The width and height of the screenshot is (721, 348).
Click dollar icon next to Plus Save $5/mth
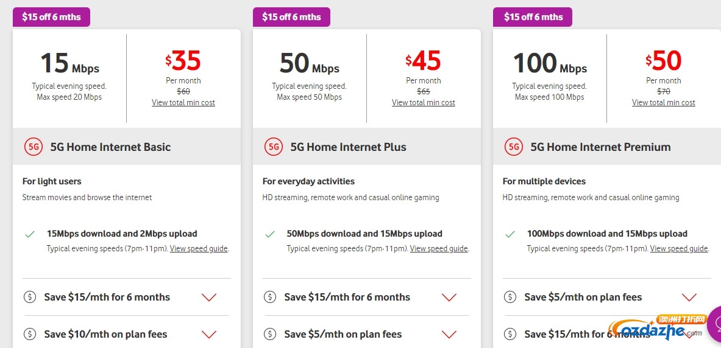tap(270, 334)
